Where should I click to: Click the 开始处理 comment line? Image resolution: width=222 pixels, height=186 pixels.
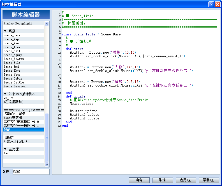tap(78, 41)
